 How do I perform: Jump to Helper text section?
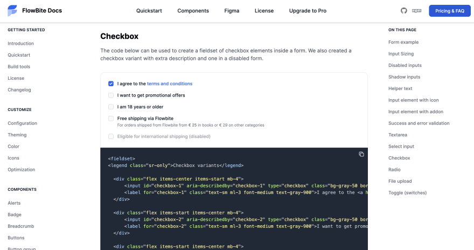click(x=400, y=88)
